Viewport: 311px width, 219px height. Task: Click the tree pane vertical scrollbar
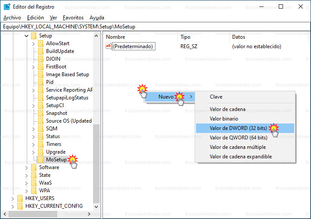[x=96, y=163]
